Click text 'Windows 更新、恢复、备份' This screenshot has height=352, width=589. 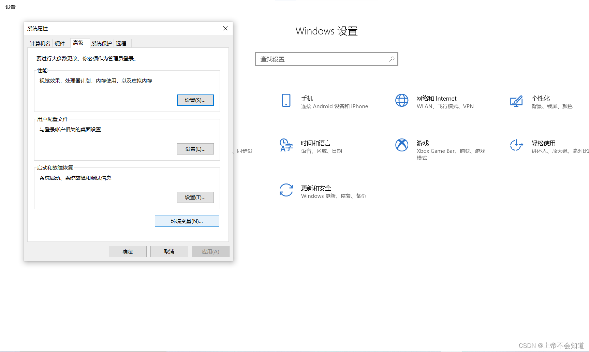(334, 196)
